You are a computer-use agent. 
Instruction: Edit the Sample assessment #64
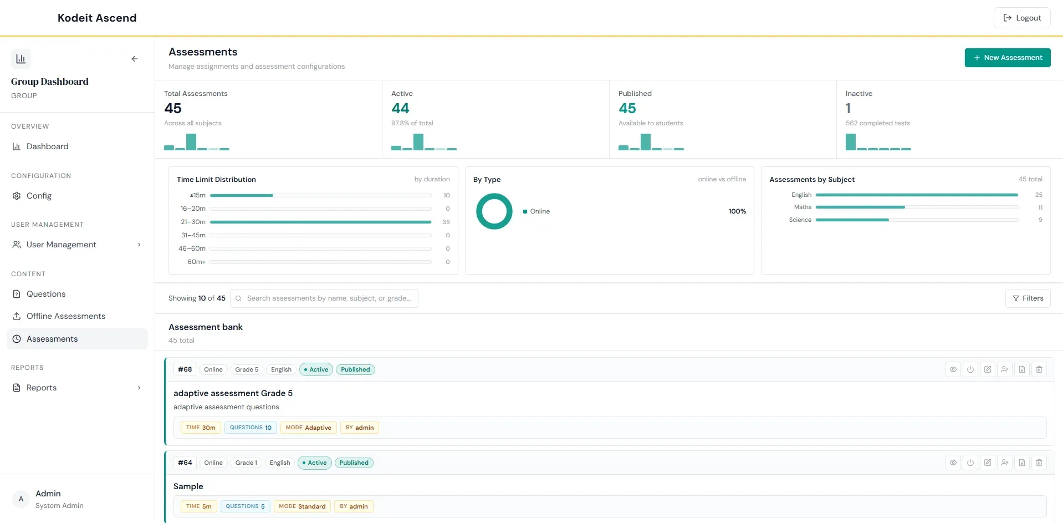tap(988, 463)
